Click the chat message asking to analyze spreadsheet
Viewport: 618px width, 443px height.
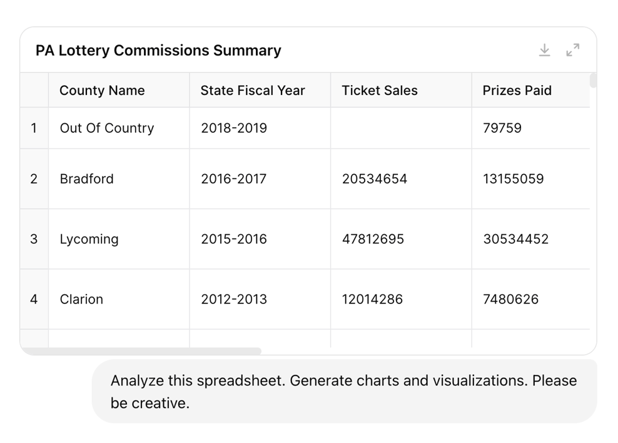[343, 390]
